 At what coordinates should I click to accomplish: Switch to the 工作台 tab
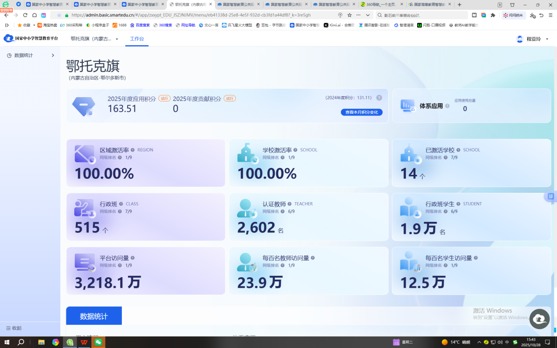tap(137, 39)
